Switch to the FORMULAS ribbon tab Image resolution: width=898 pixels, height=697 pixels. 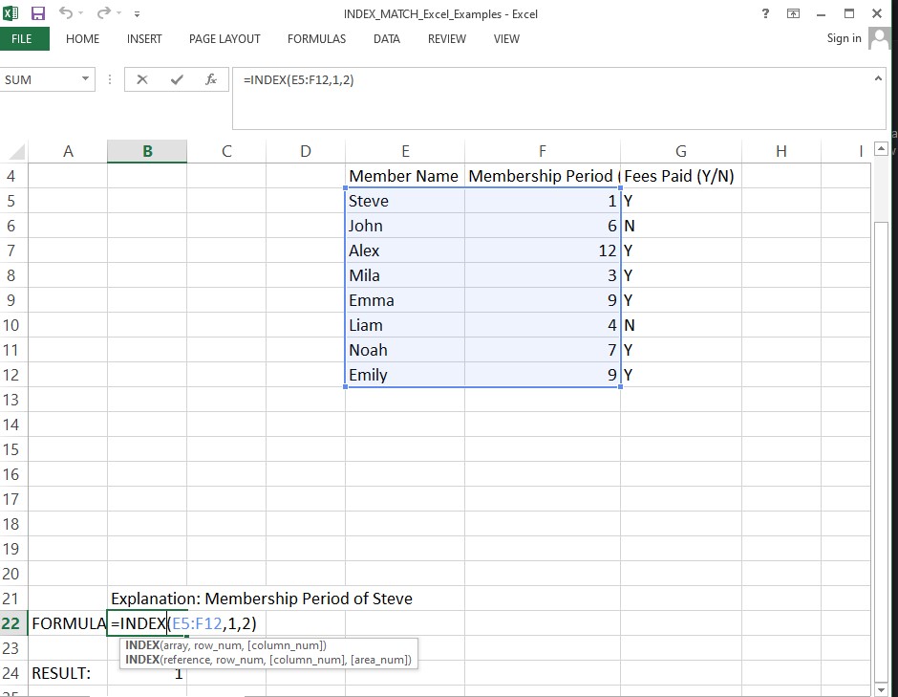click(x=316, y=39)
